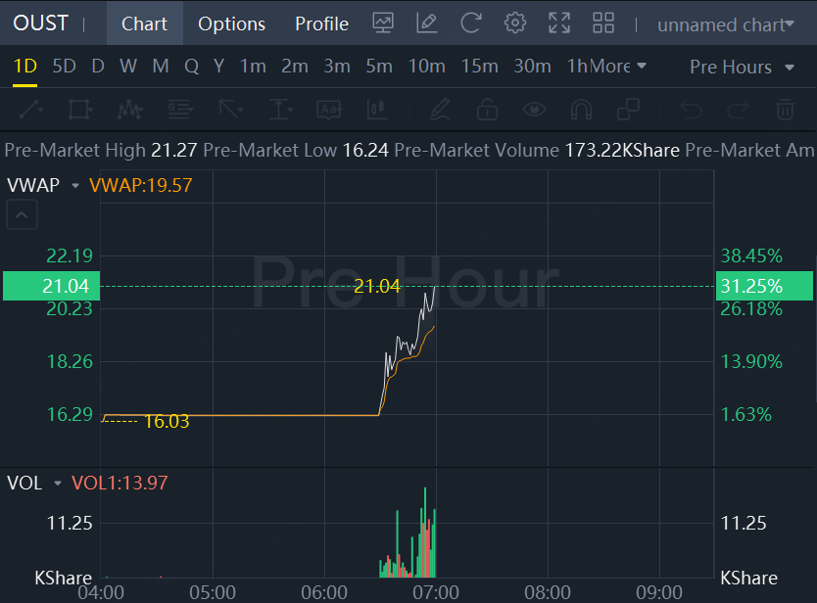Click the delete drawings trash icon
Screen dimensions: 817x603
pos(785,110)
